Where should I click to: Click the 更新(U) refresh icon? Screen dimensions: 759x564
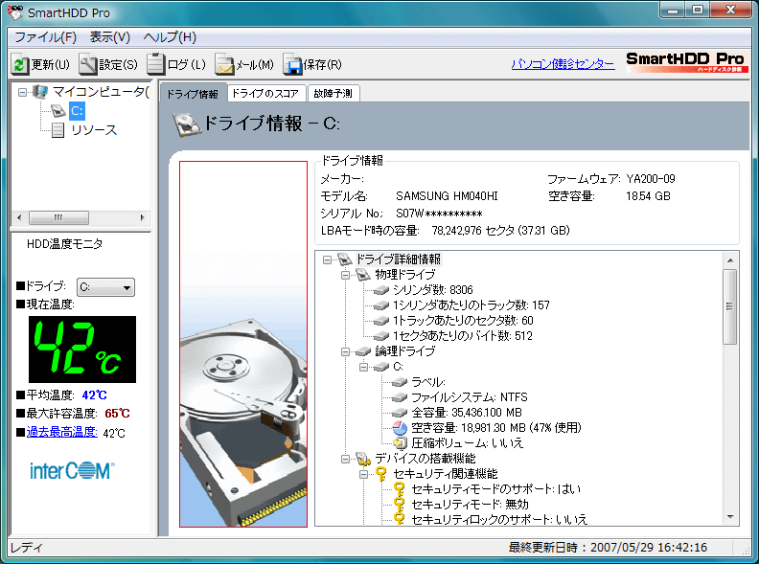tap(20, 64)
